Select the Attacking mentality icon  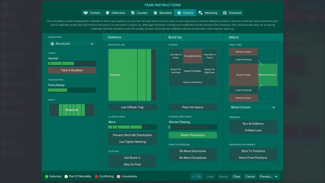pyautogui.click(x=201, y=13)
